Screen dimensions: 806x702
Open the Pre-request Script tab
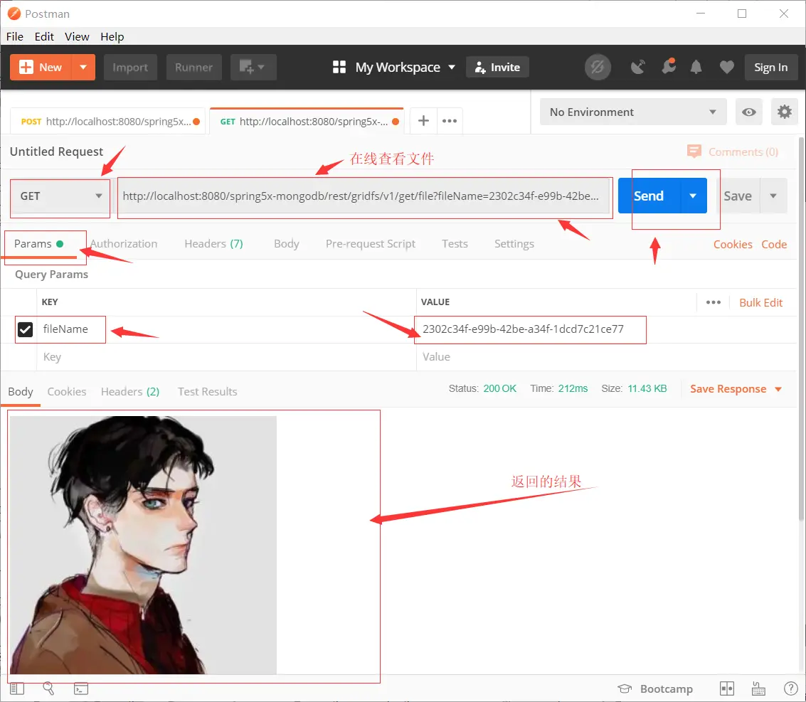[370, 243]
